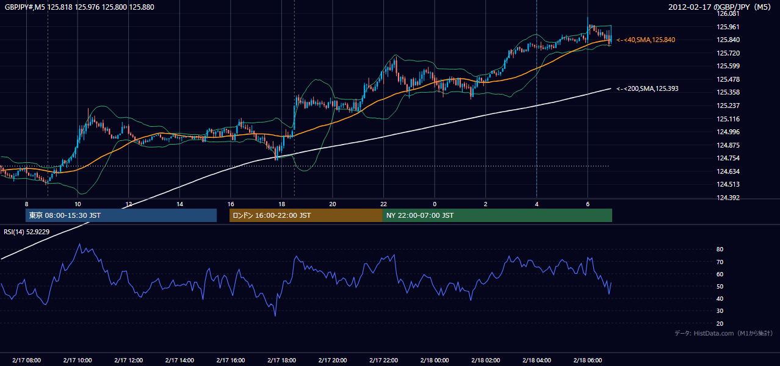780x366 pixels.
Task: Click price axis label 124.754
Action: pos(729,158)
